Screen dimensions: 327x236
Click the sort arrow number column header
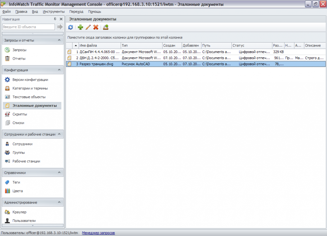point(76,45)
